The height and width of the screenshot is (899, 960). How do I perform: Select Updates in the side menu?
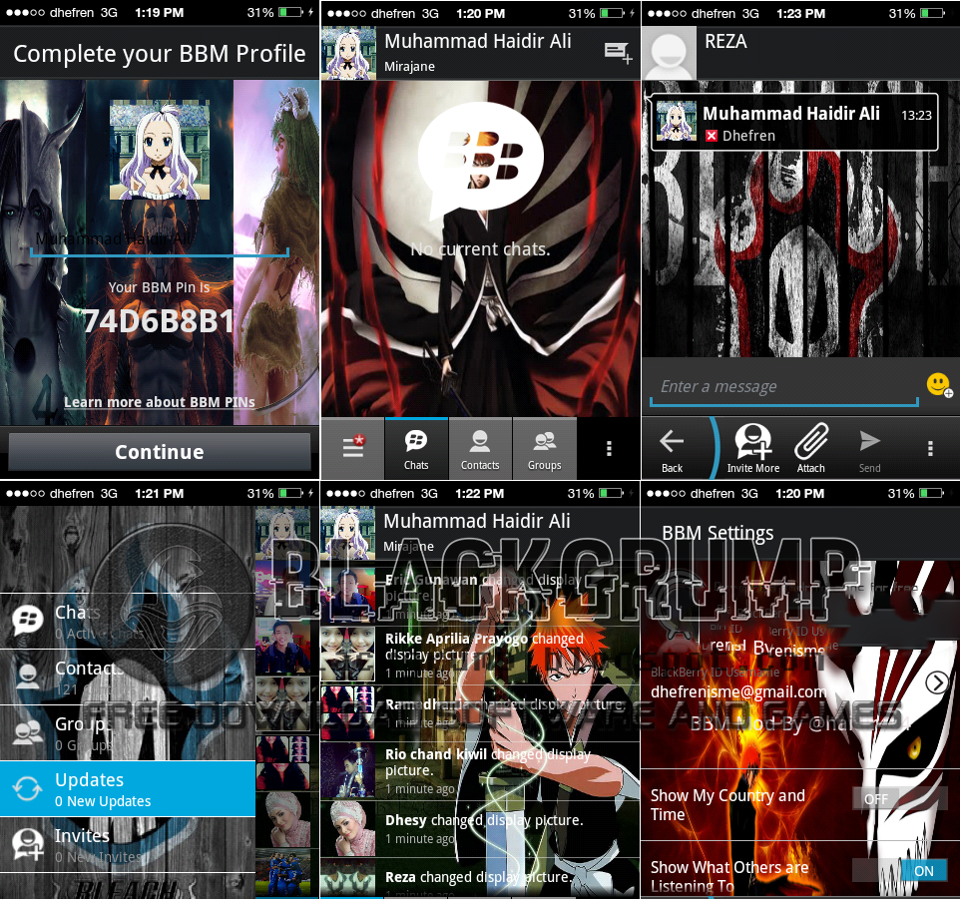tap(128, 789)
